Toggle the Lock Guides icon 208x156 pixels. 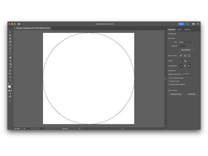click(x=185, y=61)
